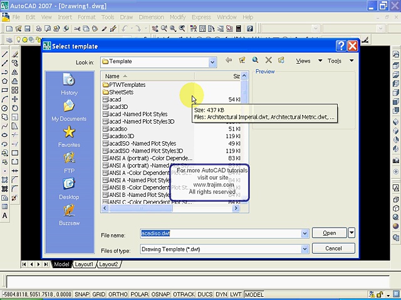This screenshot has height=300, width=401.
Task: Toggle SNAP mode in status bar
Action: point(81,294)
